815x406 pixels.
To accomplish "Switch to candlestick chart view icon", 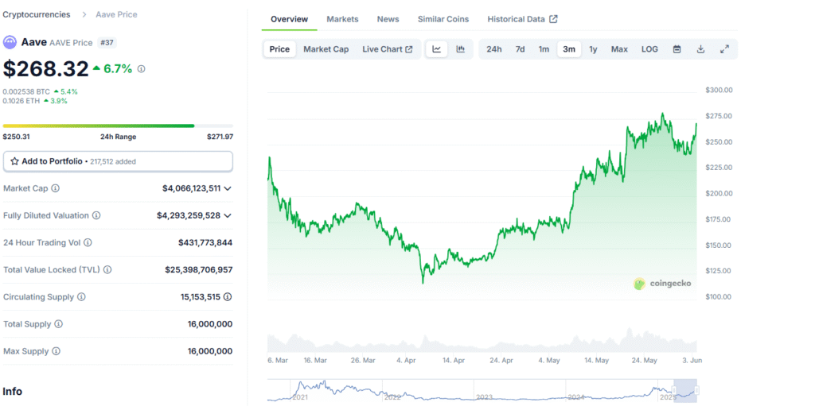I will (x=461, y=49).
